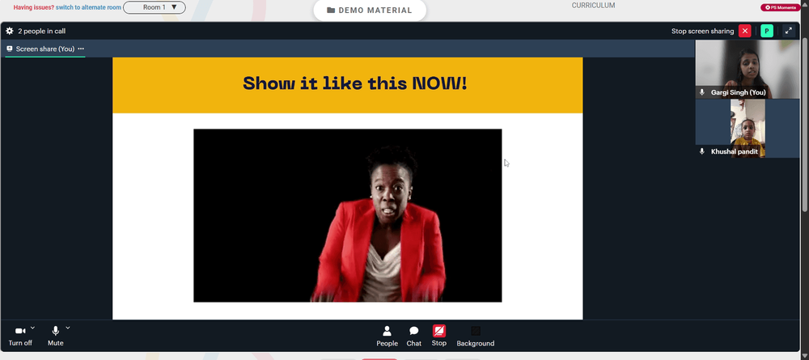Open the Curriculum tab
This screenshot has width=809, height=360.
pyautogui.click(x=593, y=6)
